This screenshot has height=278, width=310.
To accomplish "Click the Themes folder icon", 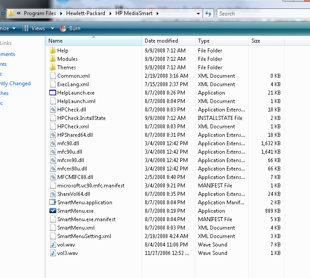I will pyautogui.click(x=52, y=68).
